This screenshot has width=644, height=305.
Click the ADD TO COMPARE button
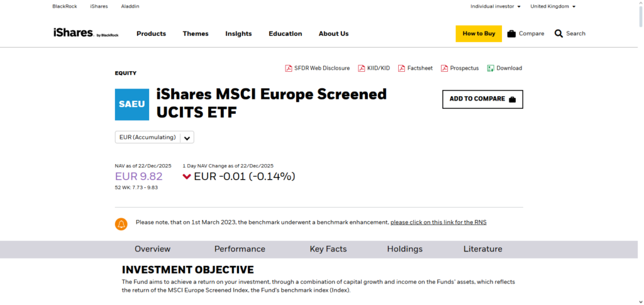tap(482, 99)
